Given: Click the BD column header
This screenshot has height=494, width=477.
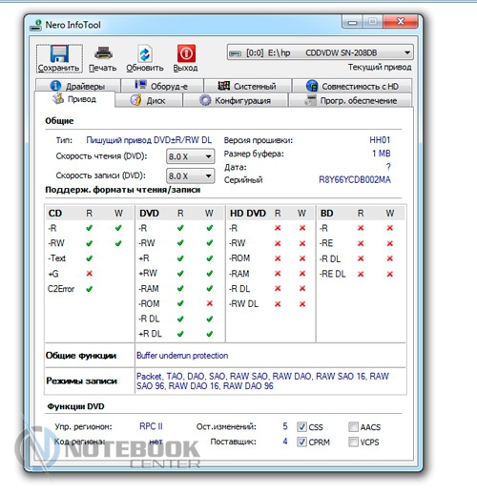Looking at the screenshot, I should click(x=326, y=213).
